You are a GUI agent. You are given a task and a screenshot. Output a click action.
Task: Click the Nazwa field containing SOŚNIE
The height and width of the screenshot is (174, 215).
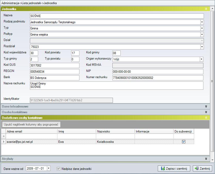117,16
